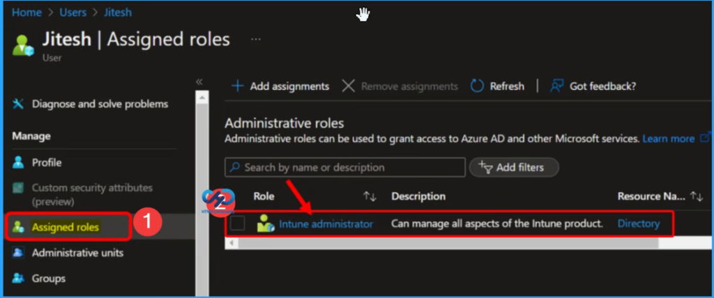Click the table horizontal scrollbar thumb
The width and height of the screenshot is (714, 298).
click(448, 244)
